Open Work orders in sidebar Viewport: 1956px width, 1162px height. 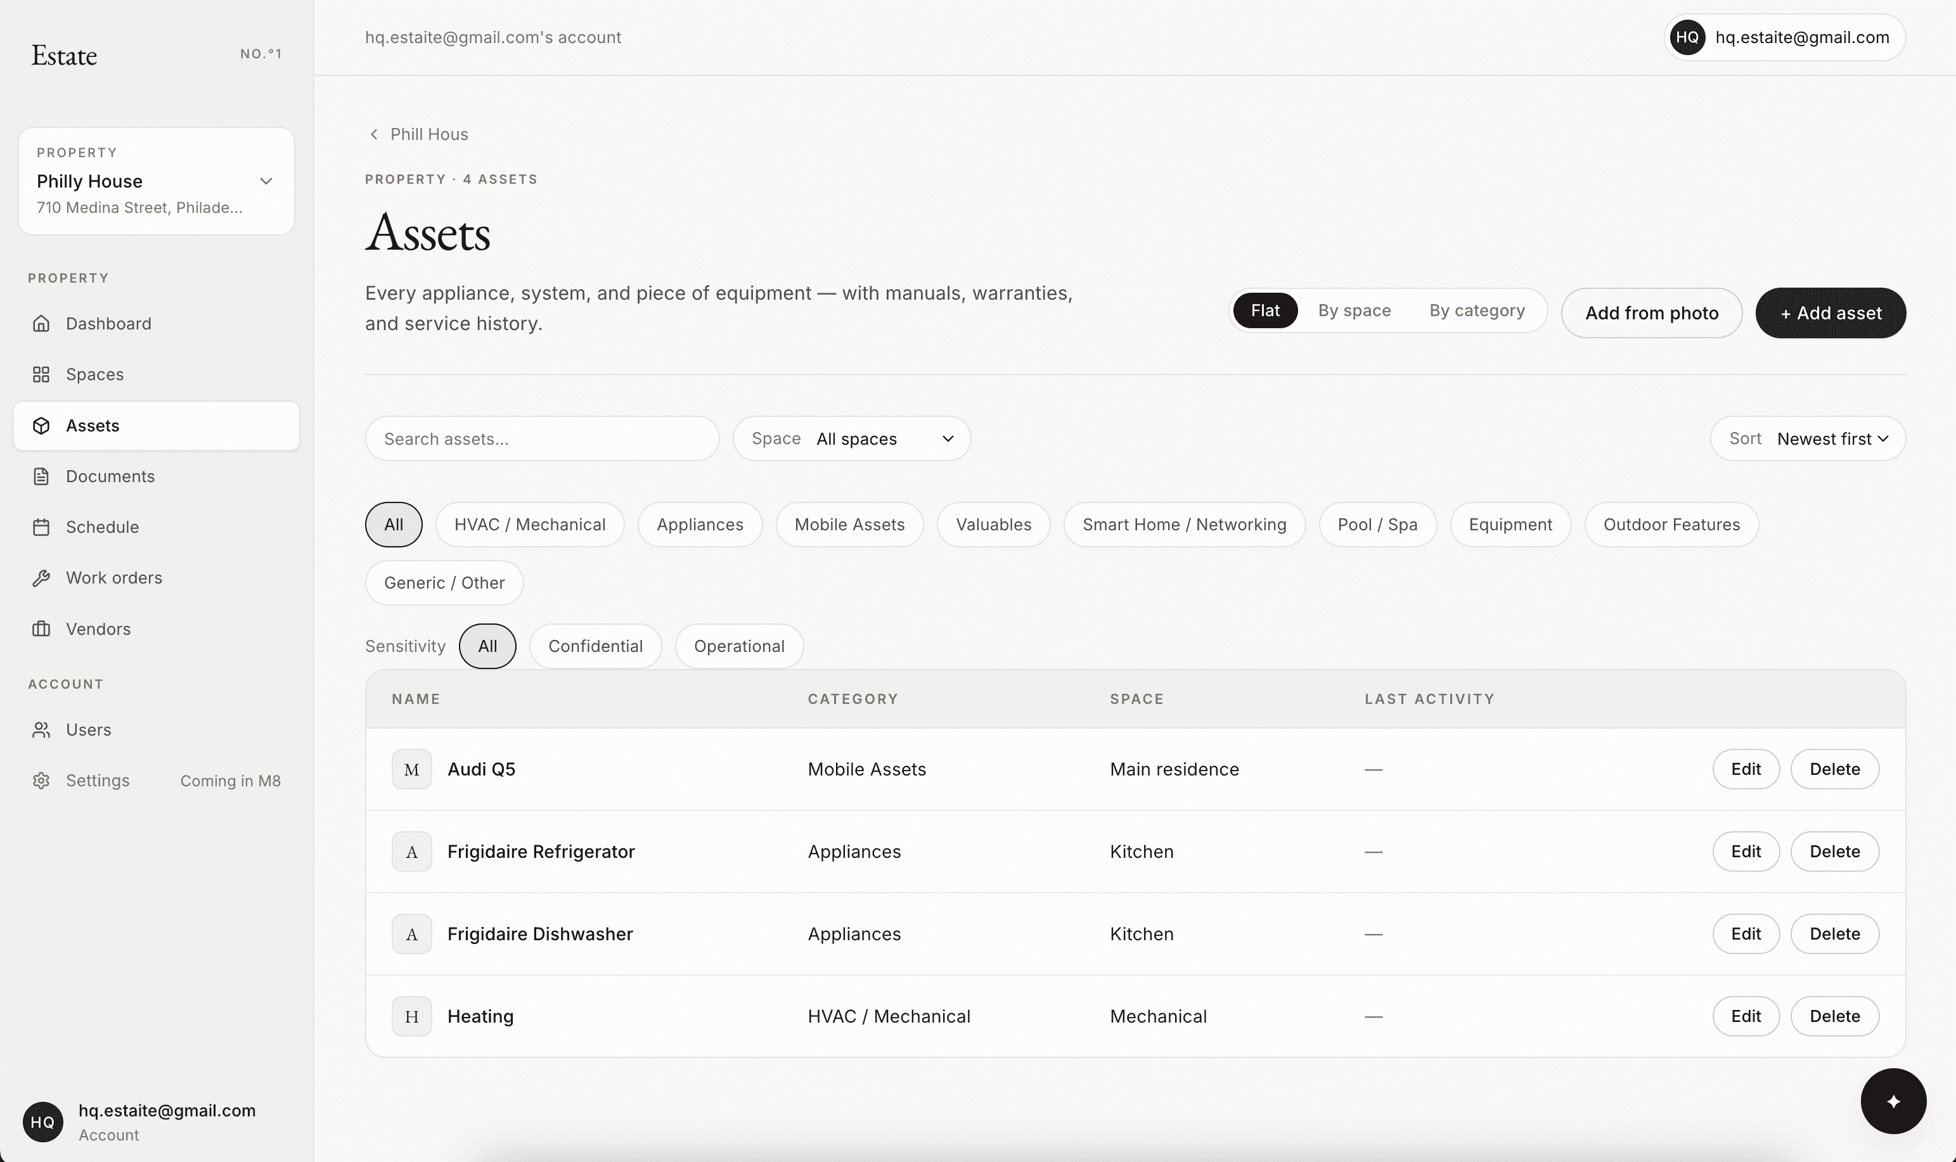click(x=157, y=578)
